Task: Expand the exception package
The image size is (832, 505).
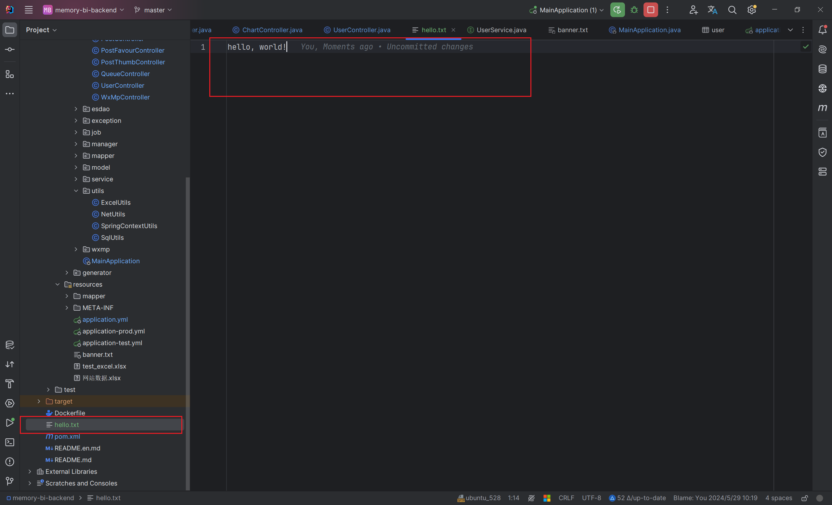Action: coord(76,121)
